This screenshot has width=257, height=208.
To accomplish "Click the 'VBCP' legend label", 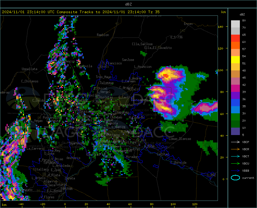I will [x=246, y=142].
